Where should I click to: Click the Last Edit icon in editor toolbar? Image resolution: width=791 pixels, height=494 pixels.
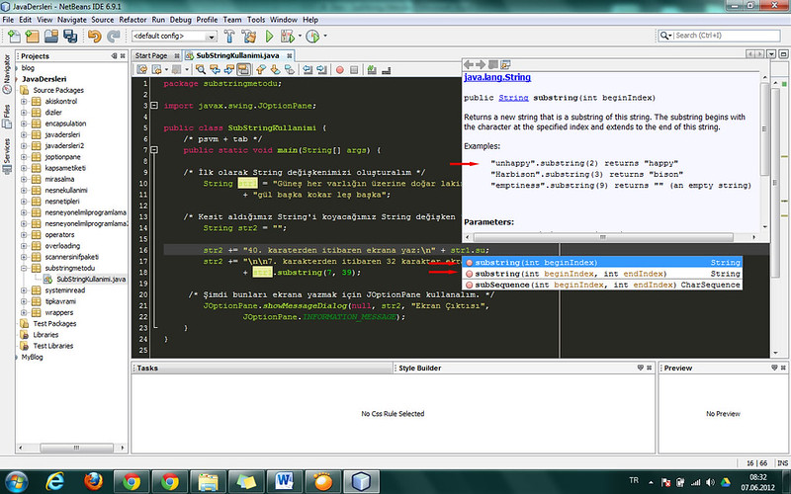(142, 69)
